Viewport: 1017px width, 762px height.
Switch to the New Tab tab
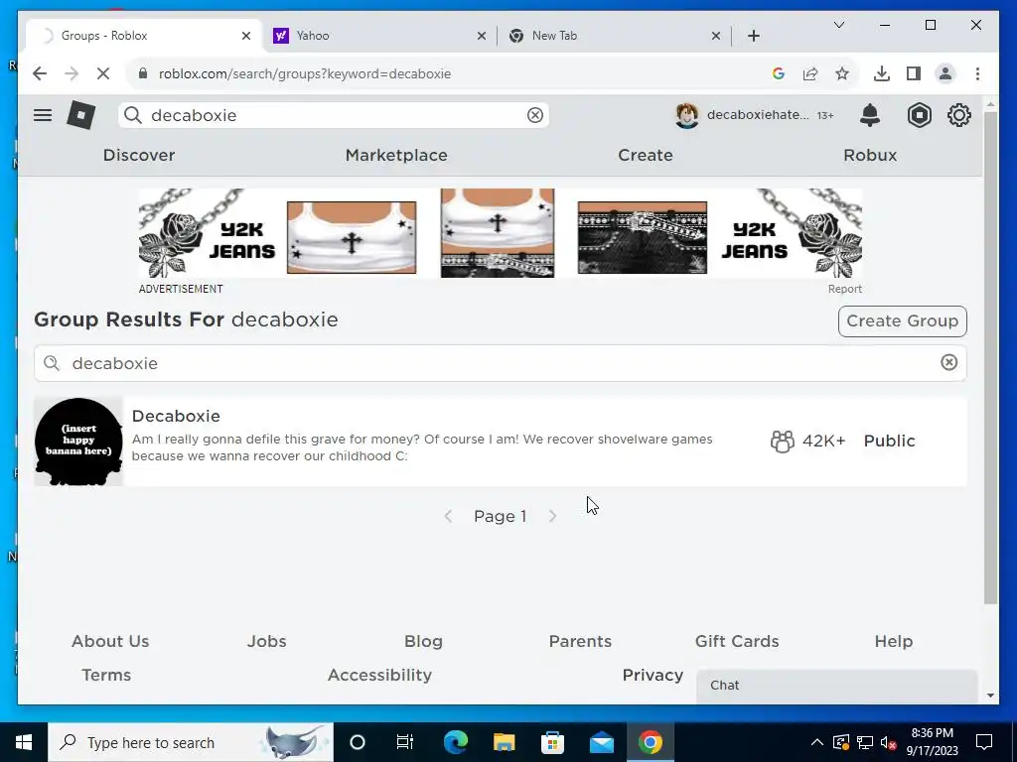pyautogui.click(x=613, y=36)
